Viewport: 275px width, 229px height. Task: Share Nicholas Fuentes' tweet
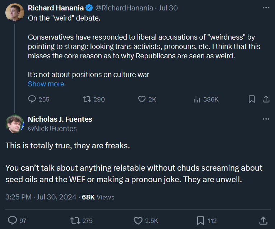point(263,220)
